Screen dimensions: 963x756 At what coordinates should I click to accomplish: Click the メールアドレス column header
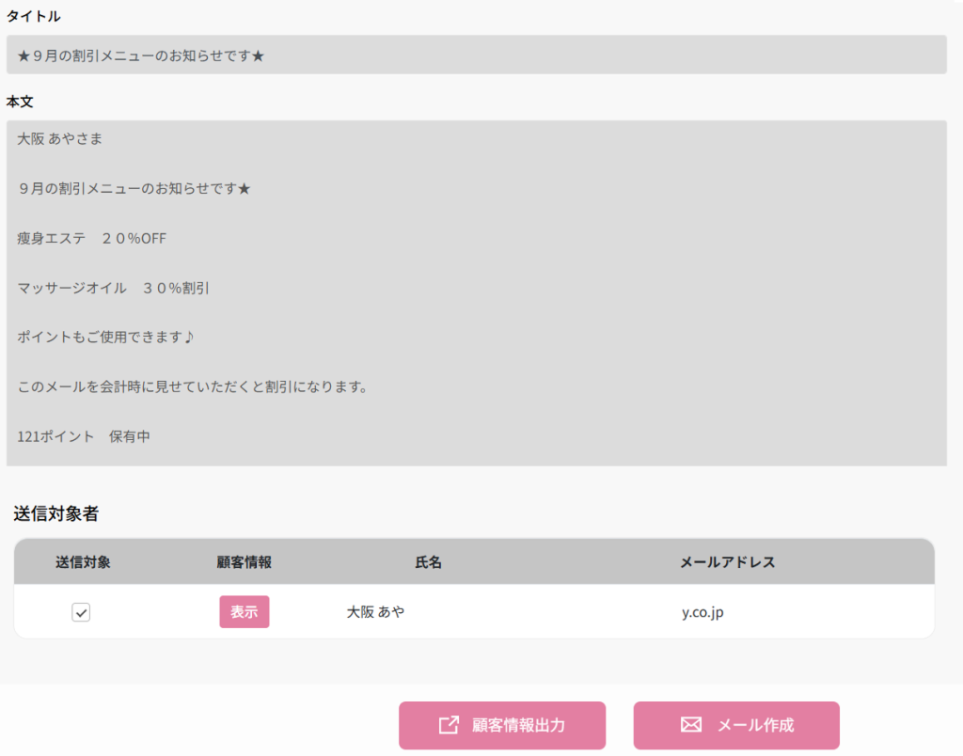point(727,562)
